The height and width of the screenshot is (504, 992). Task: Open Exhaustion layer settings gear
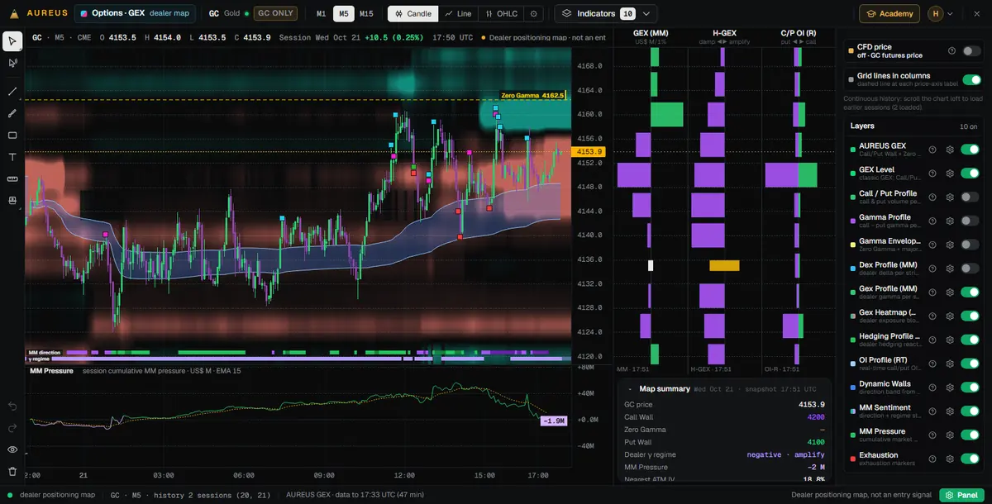pos(950,459)
